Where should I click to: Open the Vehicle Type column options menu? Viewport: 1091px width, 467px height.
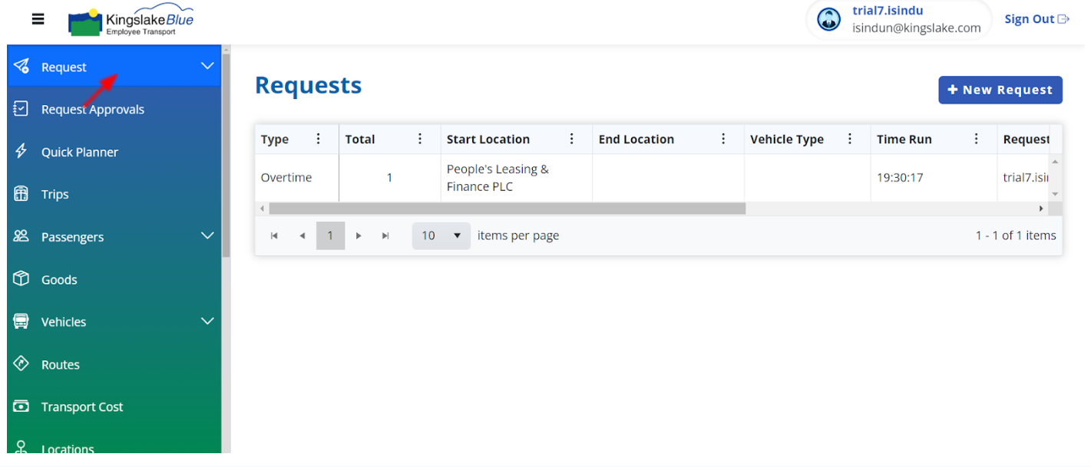coord(850,139)
